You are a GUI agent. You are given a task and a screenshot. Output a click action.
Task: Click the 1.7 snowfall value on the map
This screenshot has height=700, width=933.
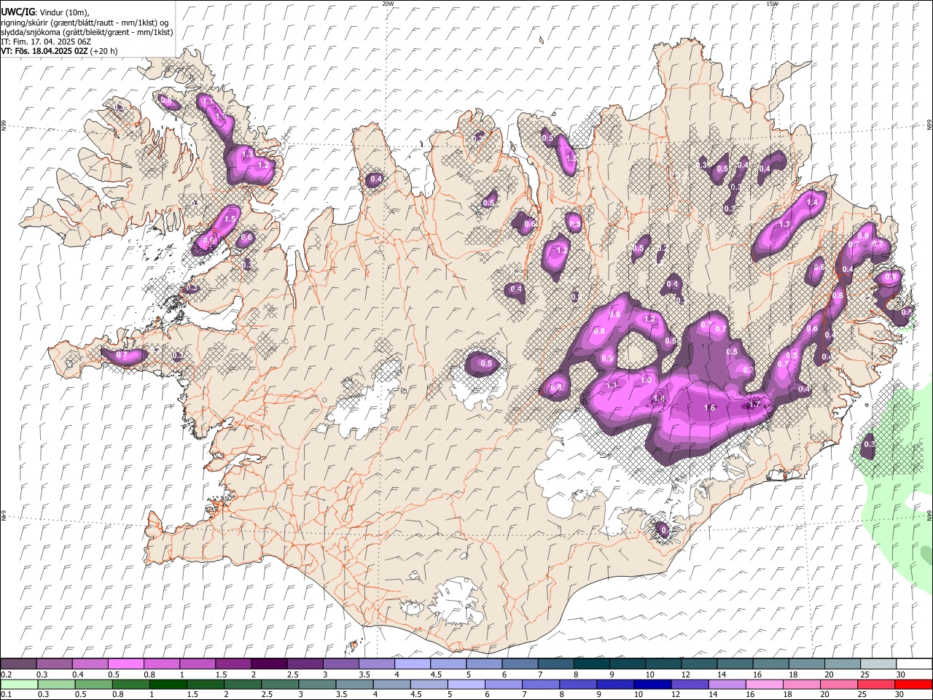point(755,403)
